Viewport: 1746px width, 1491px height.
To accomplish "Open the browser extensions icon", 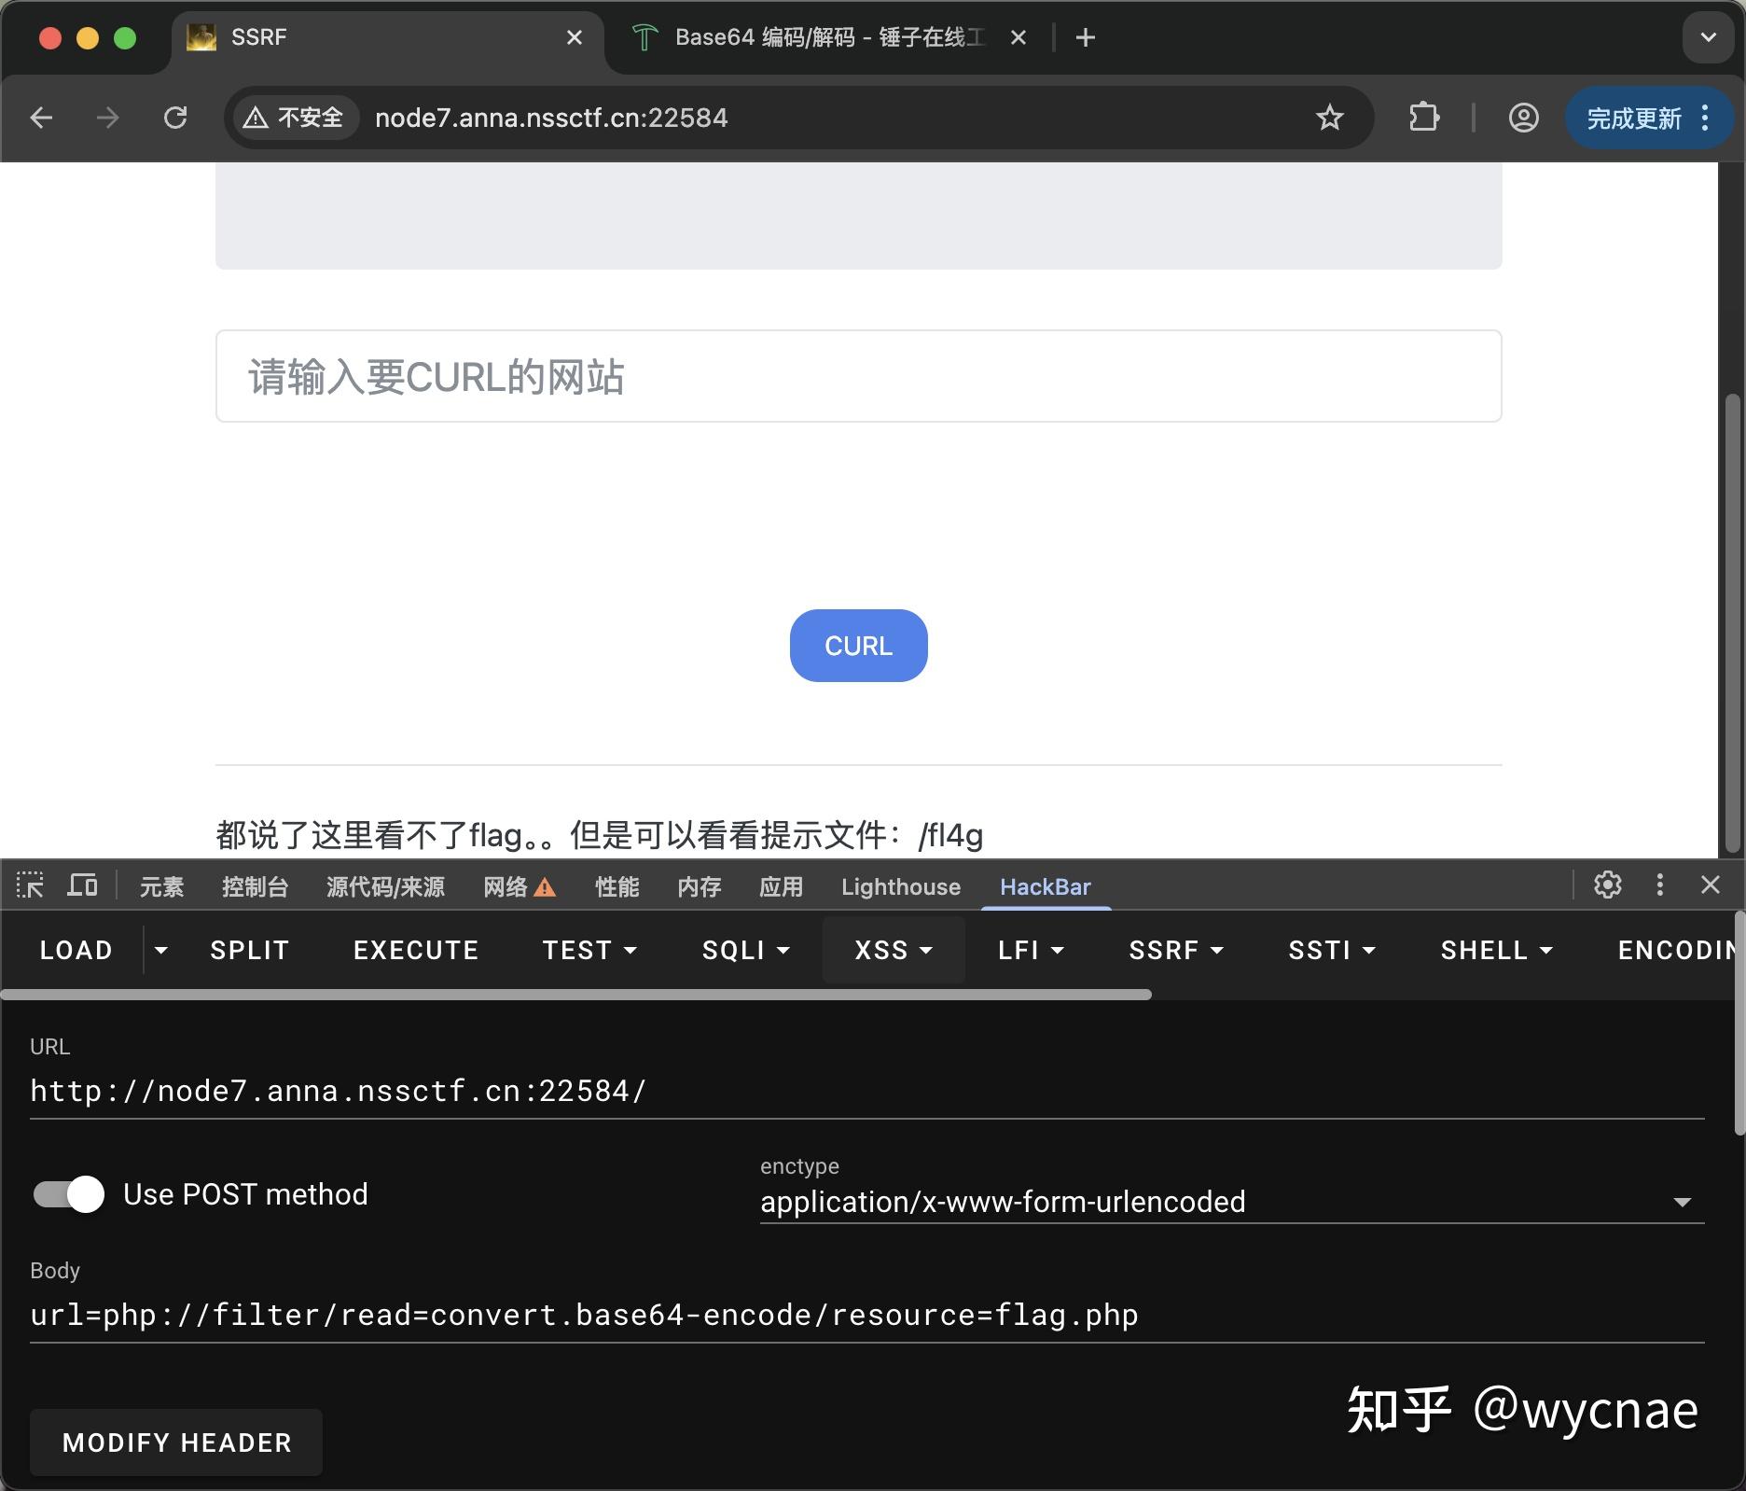I will click(x=1423, y=118).
